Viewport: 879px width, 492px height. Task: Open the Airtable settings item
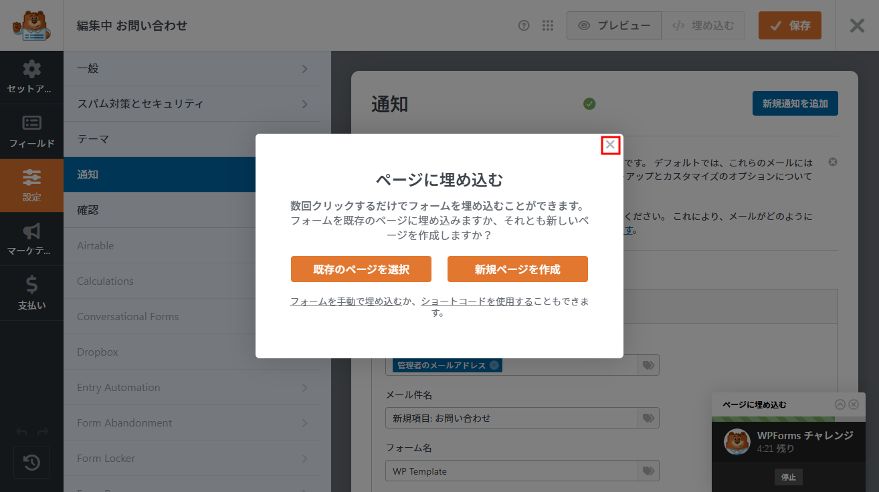(159, 245)
